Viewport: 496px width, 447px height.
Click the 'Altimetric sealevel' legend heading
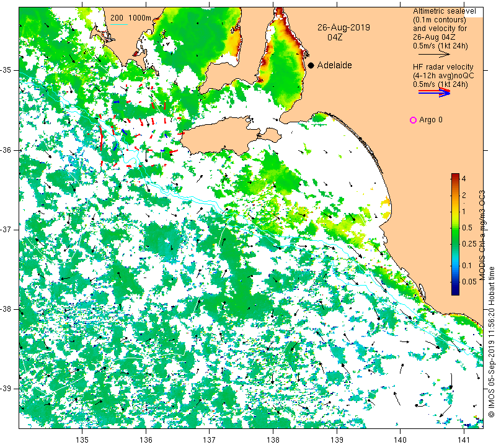click(x=444, y=11)
